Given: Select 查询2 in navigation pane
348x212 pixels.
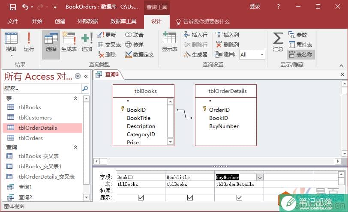Looking at the screenshot, I should click(x=42, y=197).
